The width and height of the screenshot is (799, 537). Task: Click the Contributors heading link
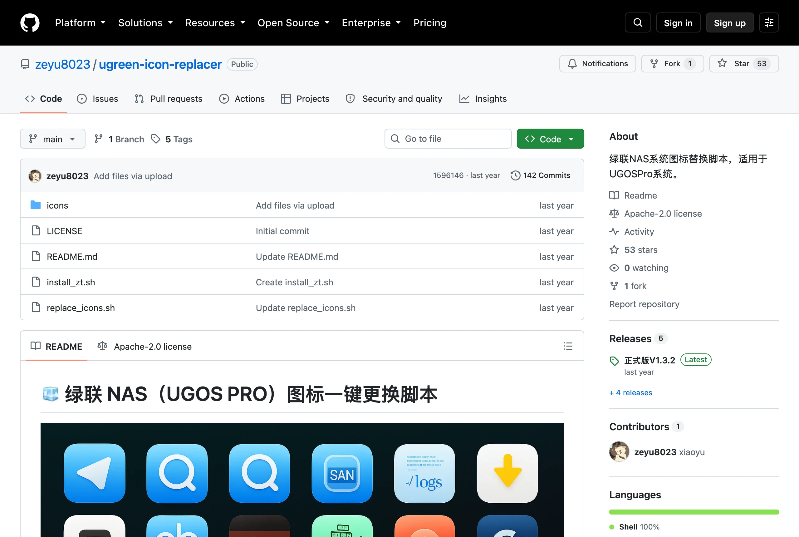coord(639,427)
